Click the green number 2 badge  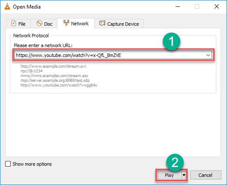pyautogui.click(x=175, y=162)
